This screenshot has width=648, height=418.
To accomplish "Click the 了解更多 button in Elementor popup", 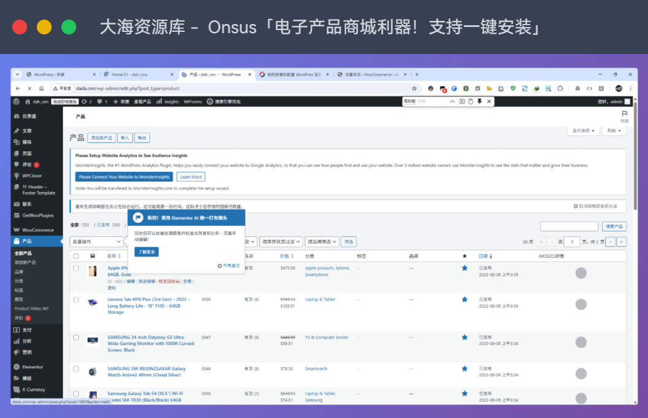I will click(x=146, y=252).
